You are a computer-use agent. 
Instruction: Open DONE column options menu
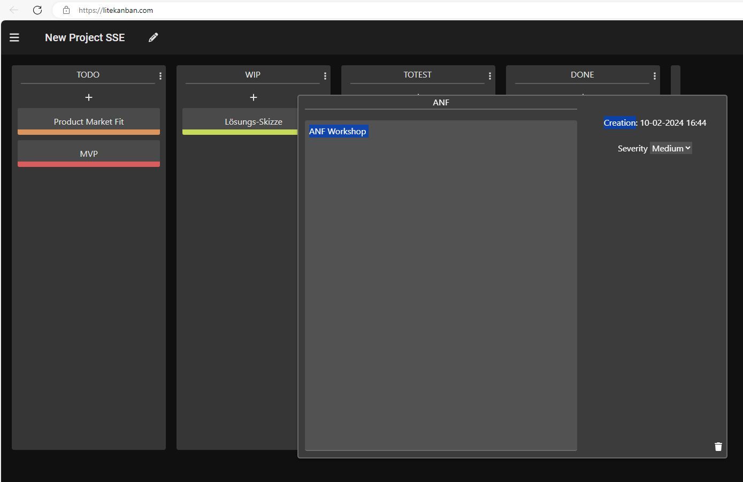tap(655, 76)
